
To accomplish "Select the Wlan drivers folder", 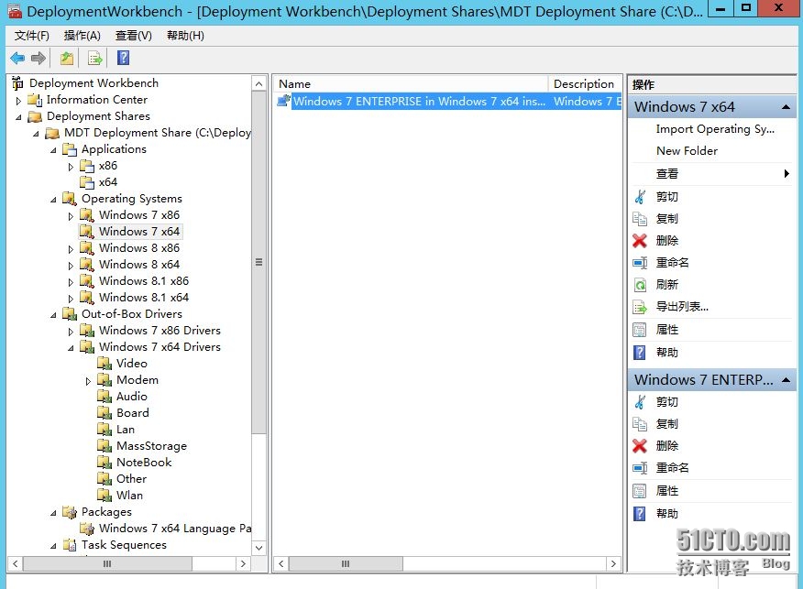I will point(129,496).
